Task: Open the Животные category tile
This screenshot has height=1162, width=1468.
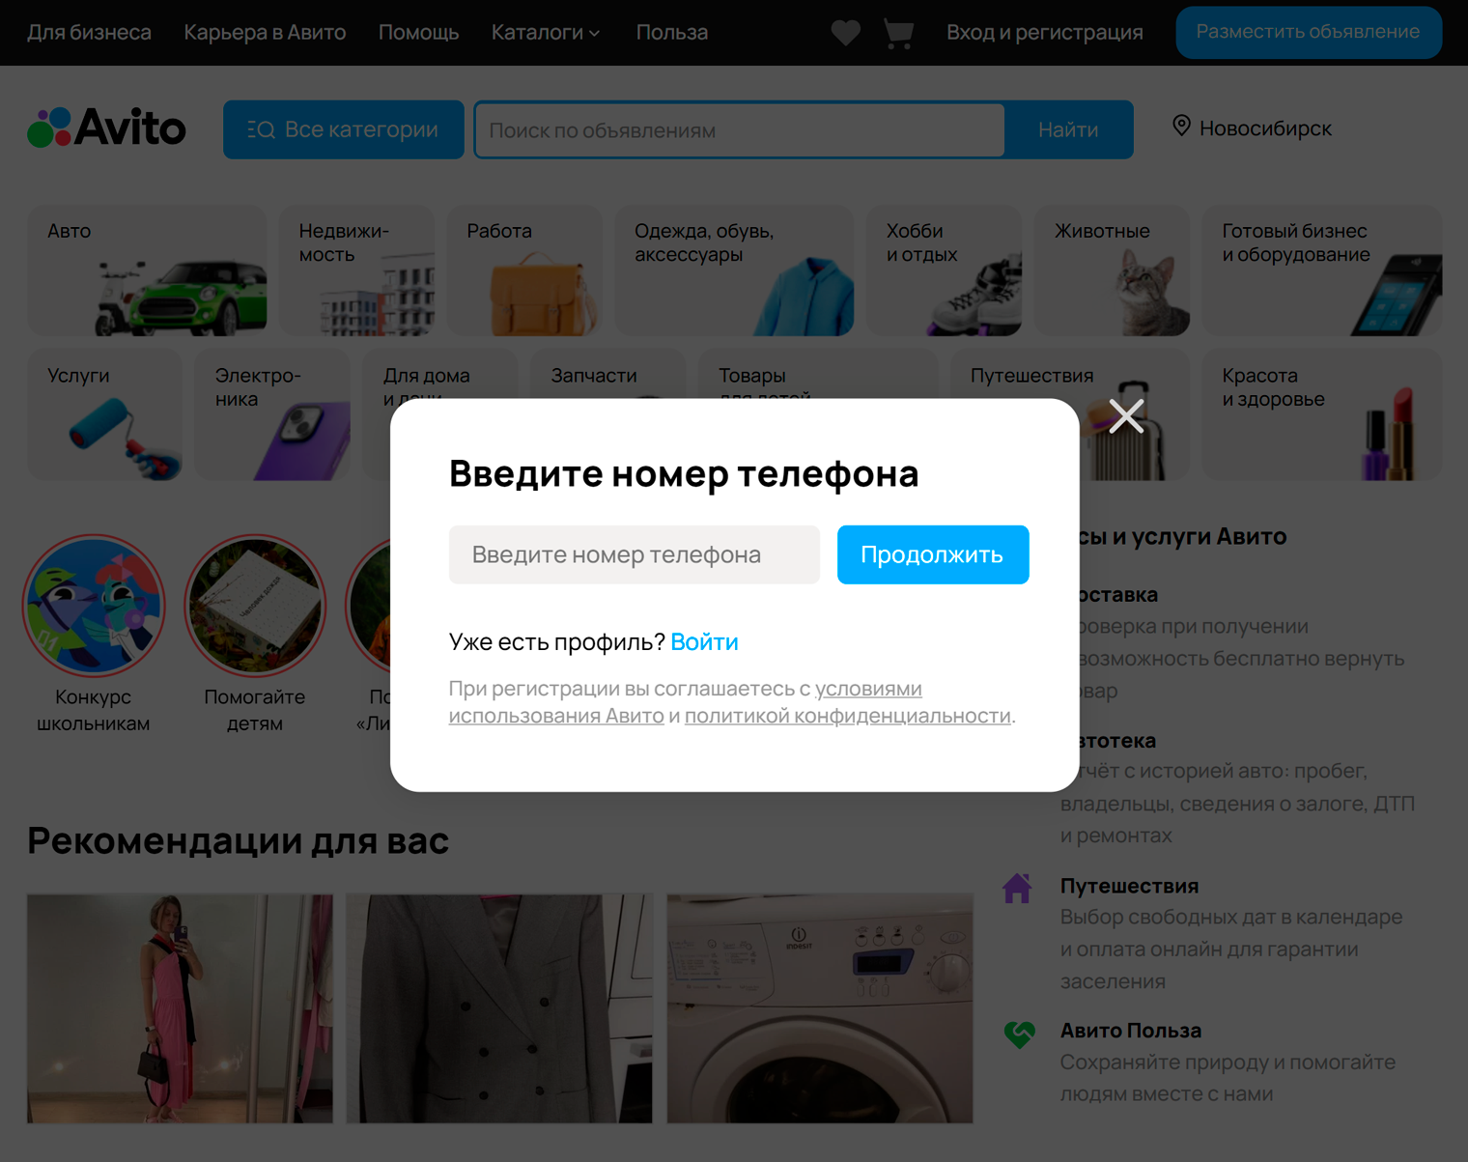Action: point(1112,270)
